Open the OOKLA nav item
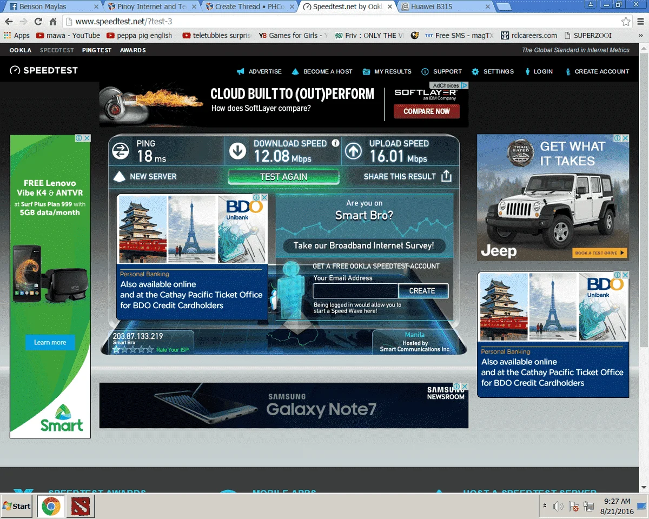 pyautogui.click(x=21, y=50)
